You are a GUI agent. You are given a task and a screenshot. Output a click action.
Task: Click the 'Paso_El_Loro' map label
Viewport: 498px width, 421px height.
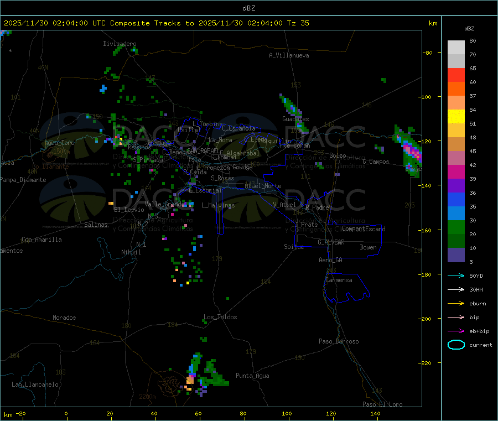(382, 404)
